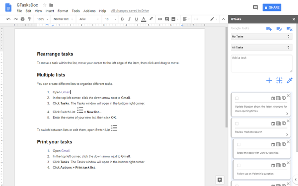Open the Insert menu
The width and height of the screenshot is (298, 186).
click(50, 11)
